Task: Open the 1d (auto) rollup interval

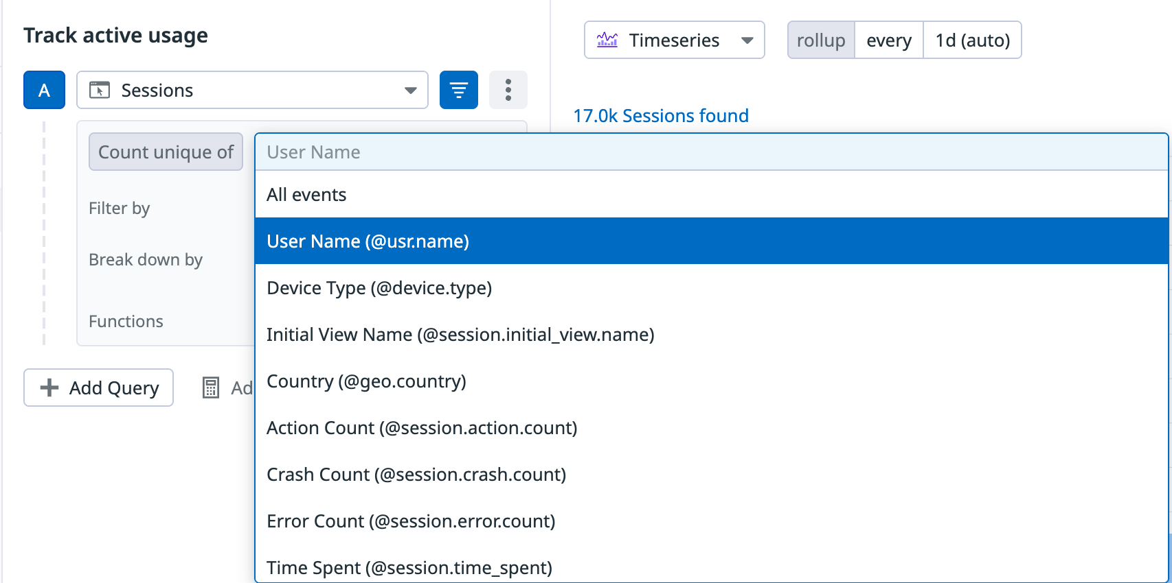Action: [972, 40]
